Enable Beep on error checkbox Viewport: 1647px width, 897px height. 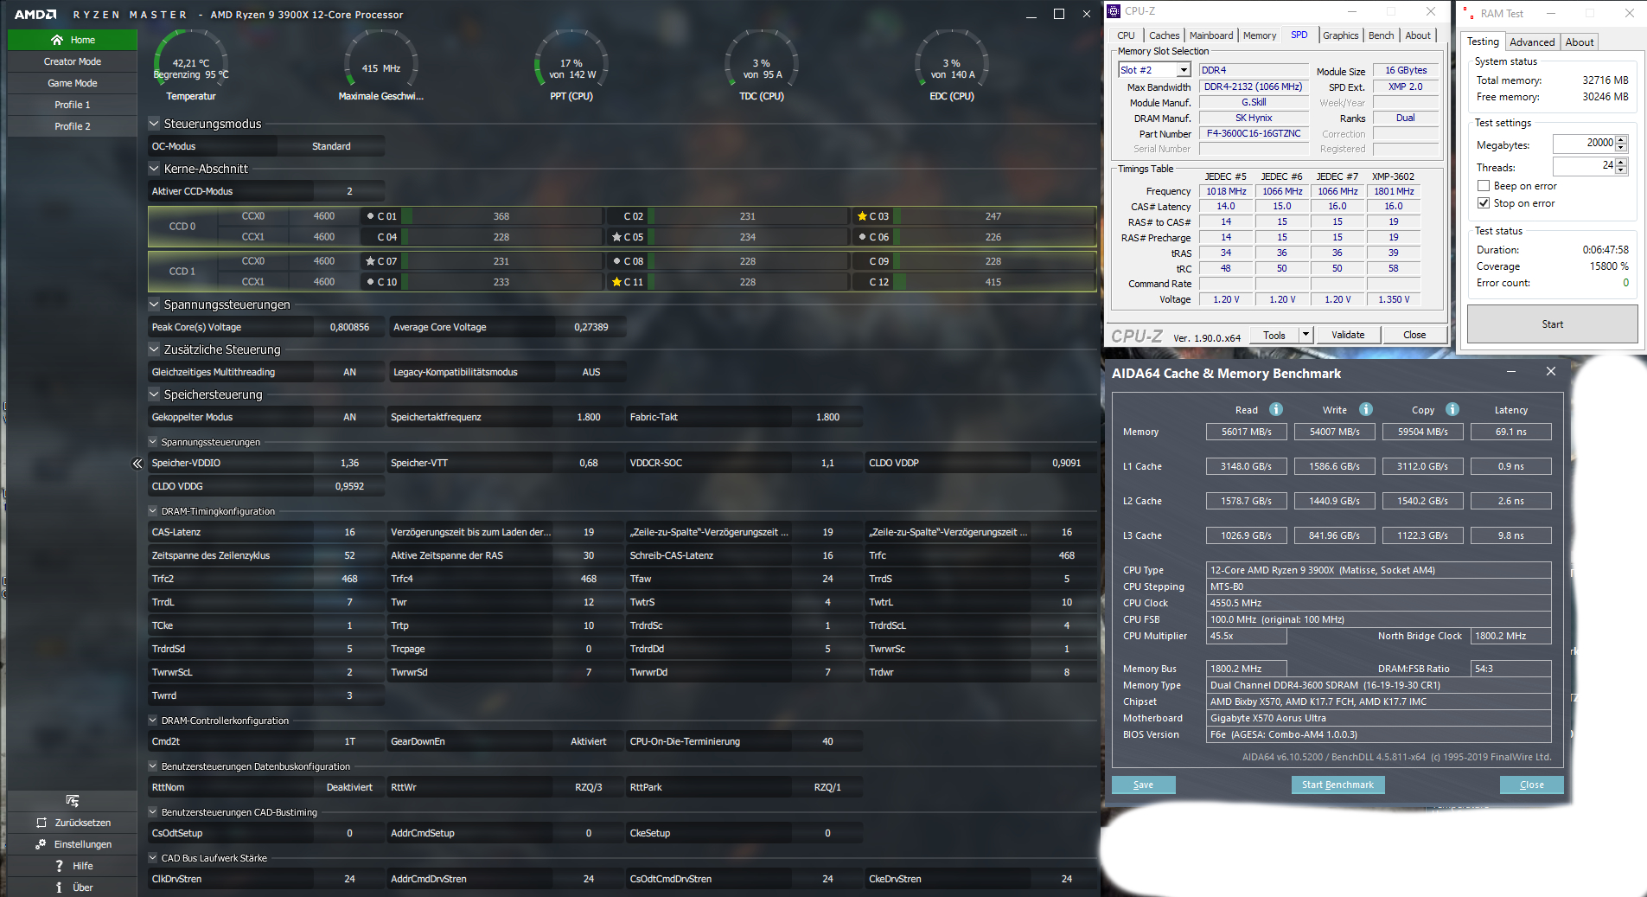coord(1484,186)
